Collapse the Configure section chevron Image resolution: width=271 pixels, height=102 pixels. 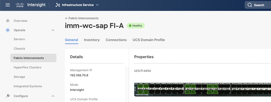53,96
